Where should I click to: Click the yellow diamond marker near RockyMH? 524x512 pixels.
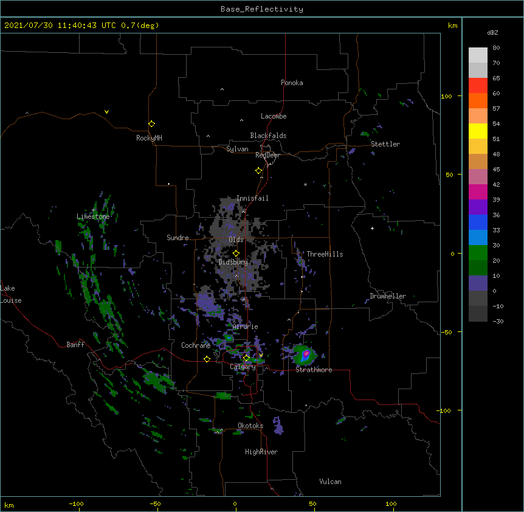click(151, 124)
